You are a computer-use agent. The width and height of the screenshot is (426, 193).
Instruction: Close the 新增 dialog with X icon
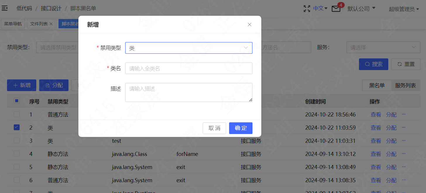point(250,25)
